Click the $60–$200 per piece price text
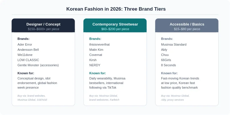The height and width of the screenshot is (115, 230). [x=115, y=29]
